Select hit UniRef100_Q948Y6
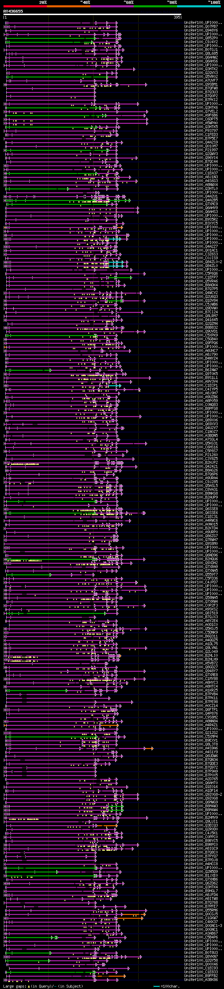This screenshot has width=224, height=989. coord(201,30)
